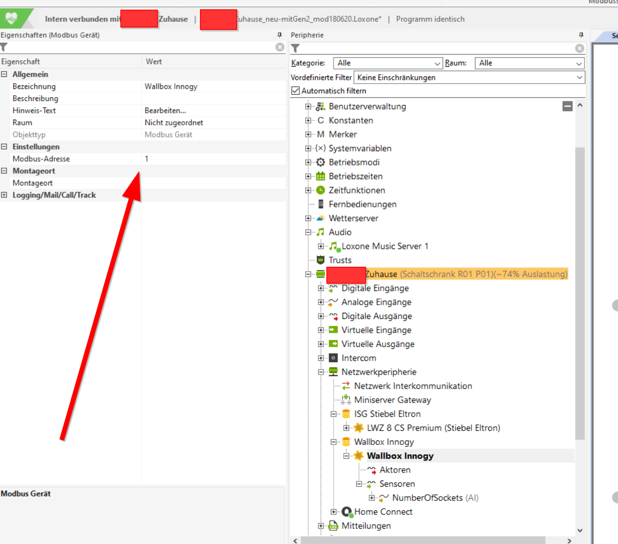Image resolution: width=618 pixels, height=544 pixels.
Task: Expand the NumberOfSockets tree node
Action: click(x=372, y=498)
